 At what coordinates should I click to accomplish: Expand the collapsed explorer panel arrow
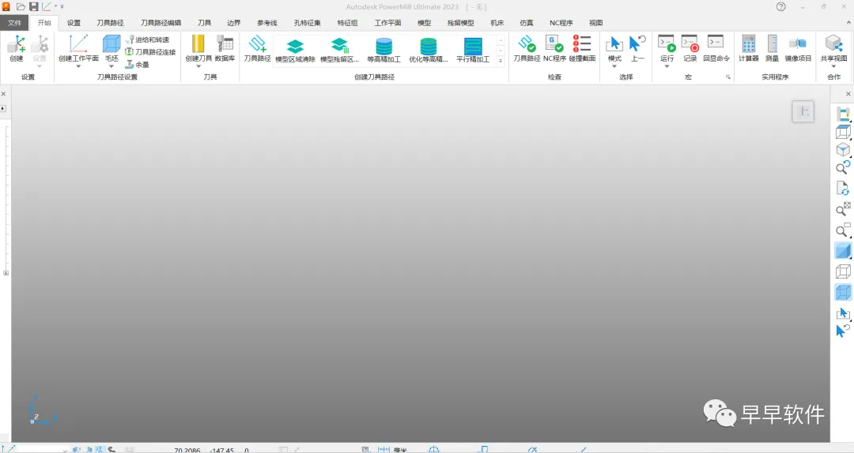point(2,109)
